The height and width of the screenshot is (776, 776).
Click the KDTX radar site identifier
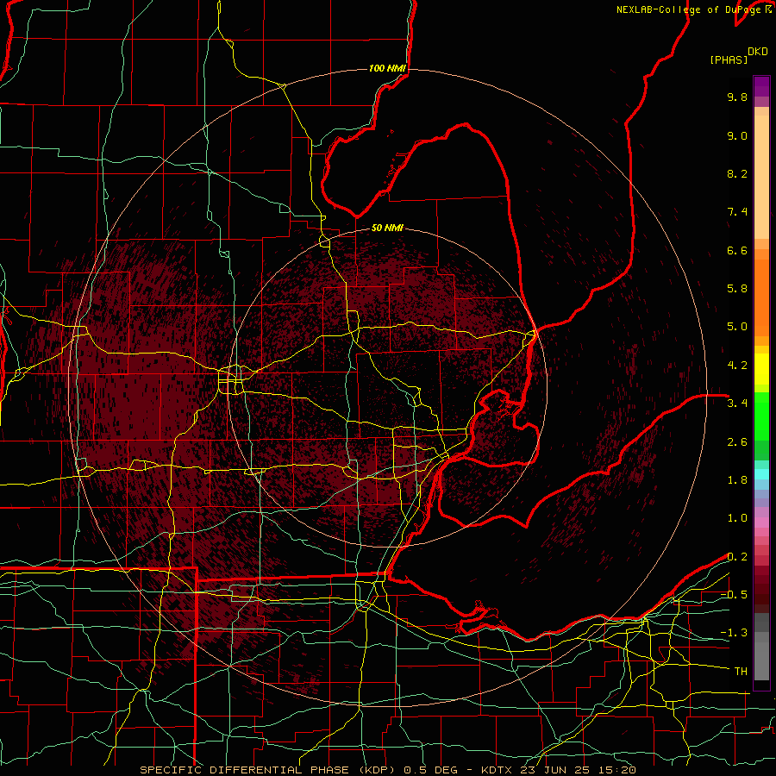point(498,770)
